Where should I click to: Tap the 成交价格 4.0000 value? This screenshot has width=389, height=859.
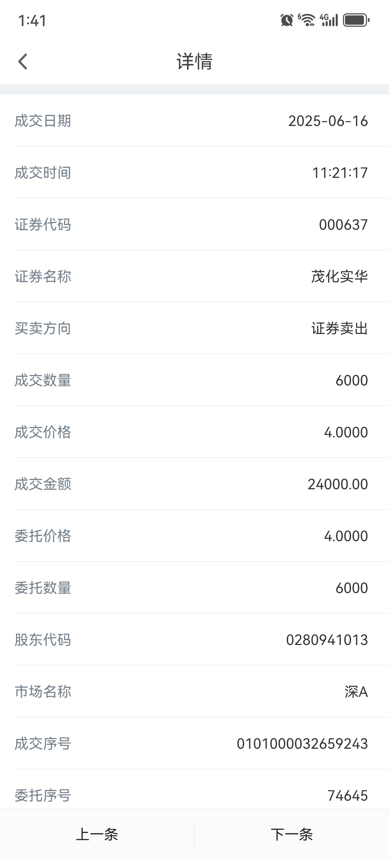346,432
